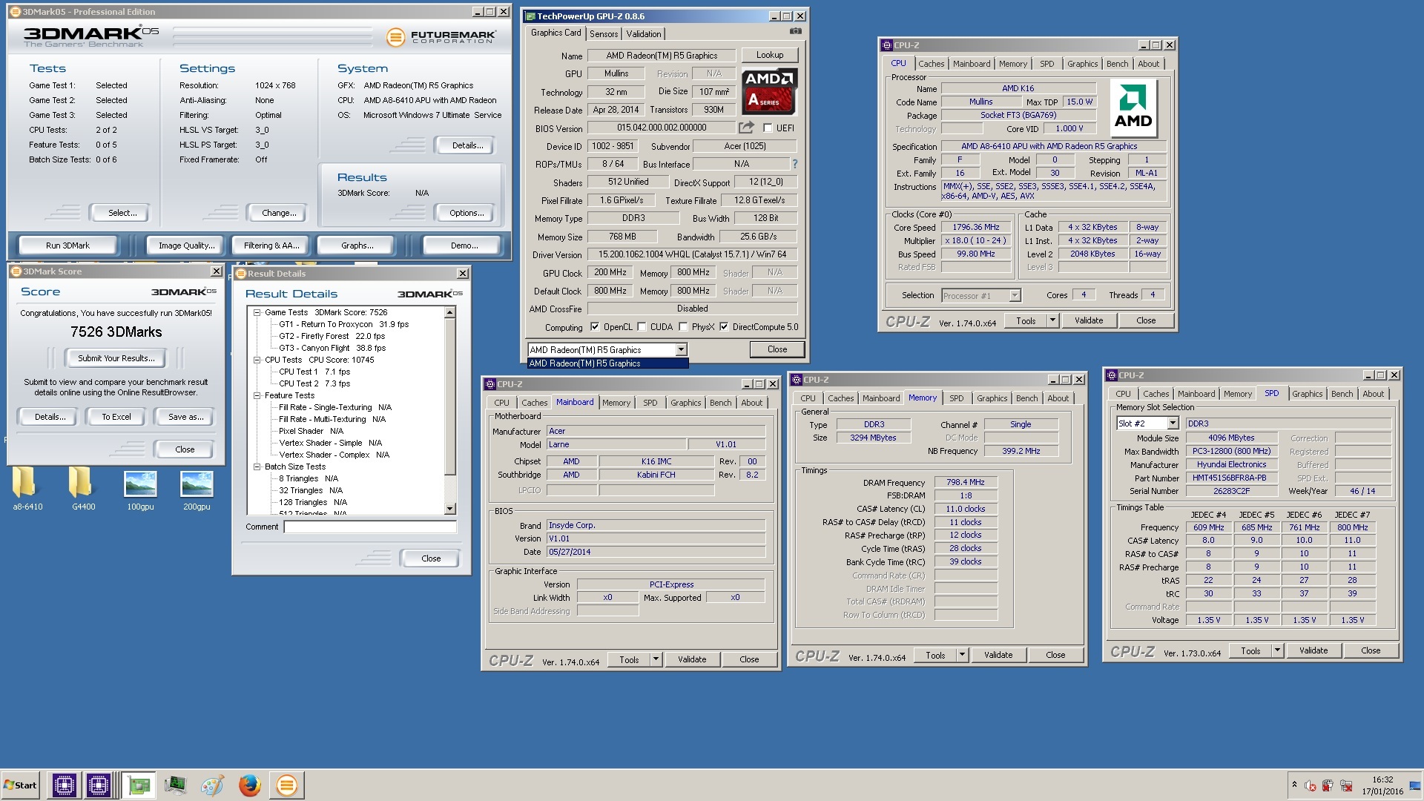
Task: Click the Options... button under Results
Action: pos(466,212)
